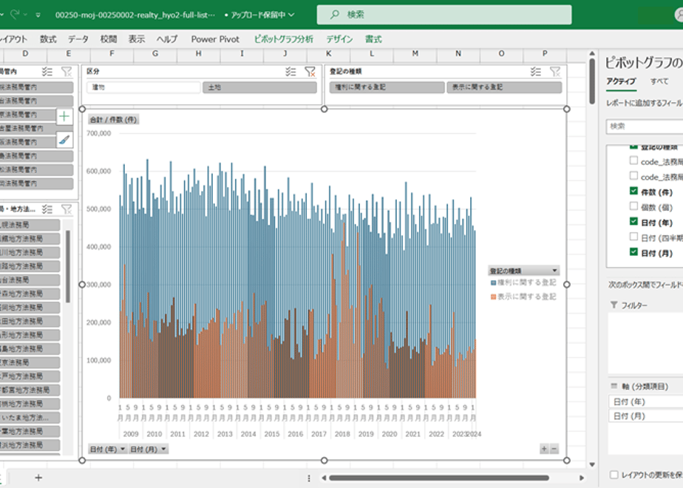Image resolution: width=683 pixels, height=488 pixels.
Task: Open the 校閲 ribbon tab
Action: pyautogui.click(x=109, y=39)
